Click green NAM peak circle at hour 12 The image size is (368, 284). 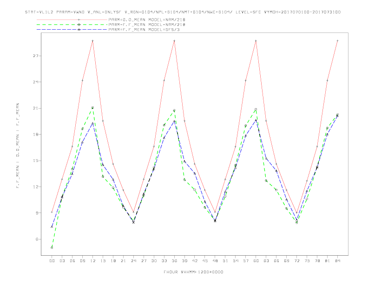point(93,108)
